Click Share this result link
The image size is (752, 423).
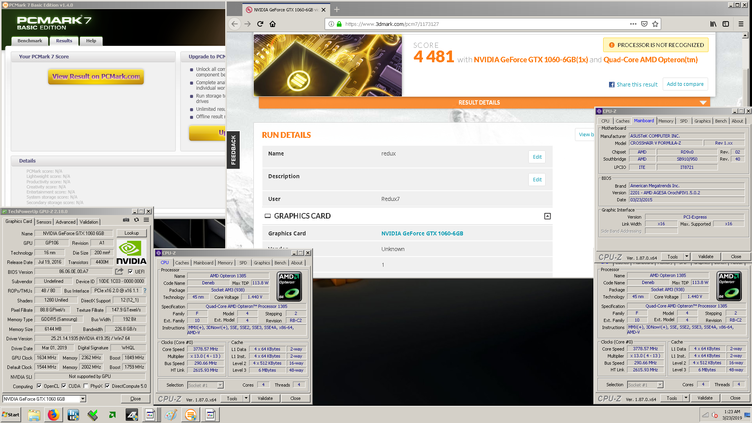click(633, 85)
